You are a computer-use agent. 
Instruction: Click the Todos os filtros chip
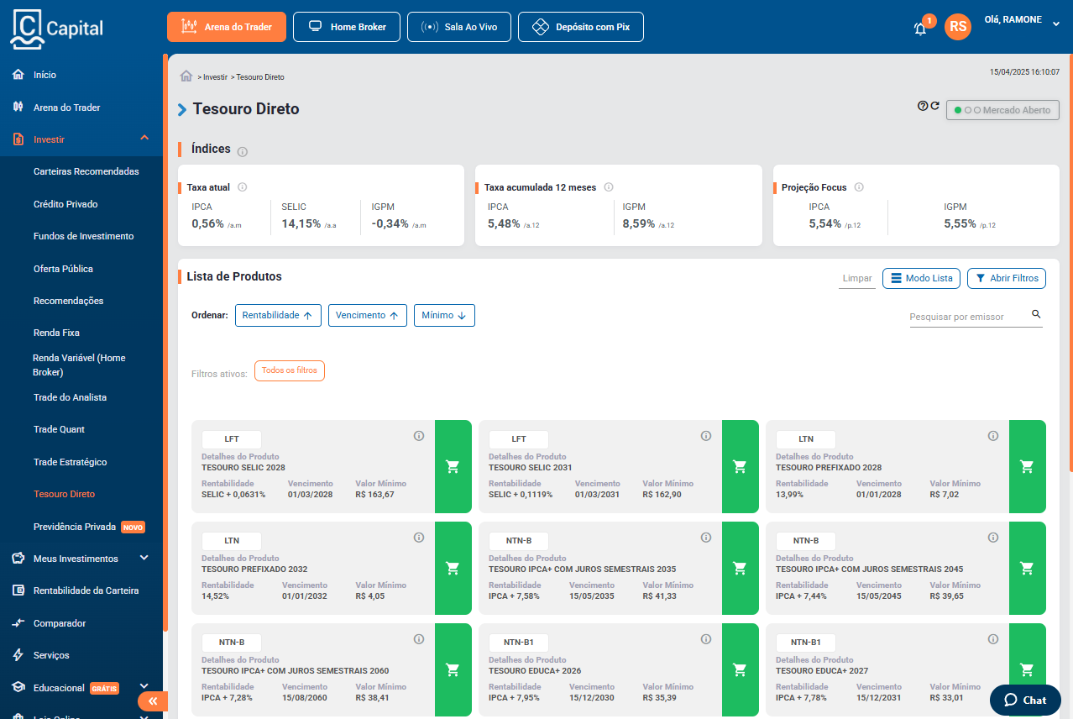(290, 370)
